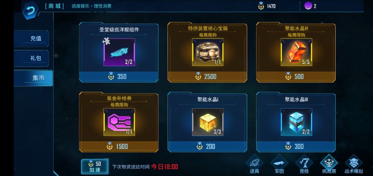Tap the medal currency icon showing 1470
The height and width of the screenshot is (176, 373).
261,6
